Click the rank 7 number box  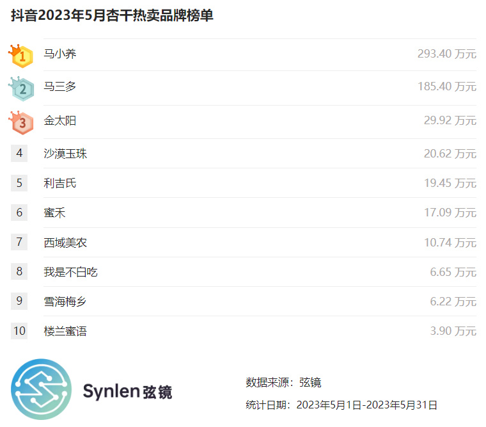coord(19,242)
